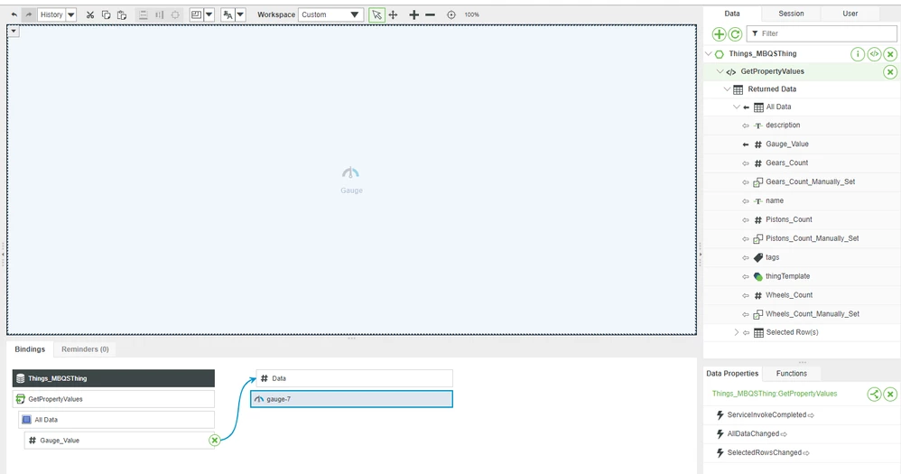Click the localization language icon

228,14
